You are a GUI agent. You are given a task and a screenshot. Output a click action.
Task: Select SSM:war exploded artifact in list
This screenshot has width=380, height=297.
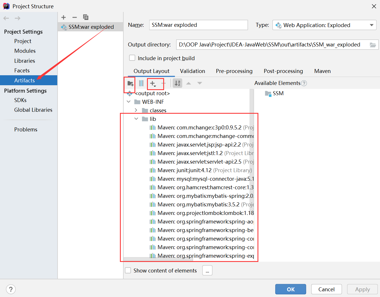pyautogui.click(x=91, y=27)
